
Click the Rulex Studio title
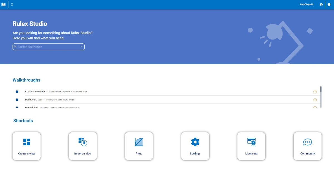click(30, 24)
